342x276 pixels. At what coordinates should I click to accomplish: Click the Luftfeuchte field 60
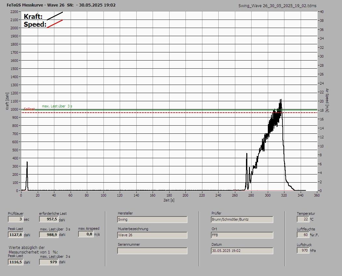pyautogui.click(x=303, y=235)
